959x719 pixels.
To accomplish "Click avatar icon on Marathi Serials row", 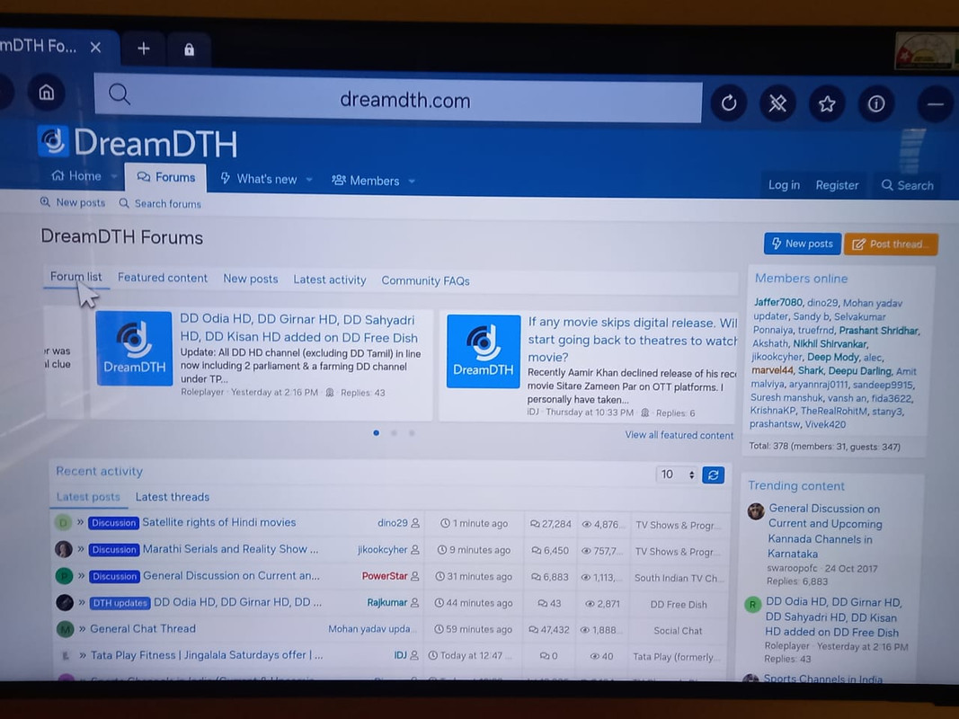I will coord(64,549).
